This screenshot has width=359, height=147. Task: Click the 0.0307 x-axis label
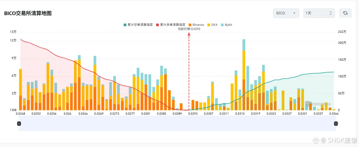coord(209,114)
